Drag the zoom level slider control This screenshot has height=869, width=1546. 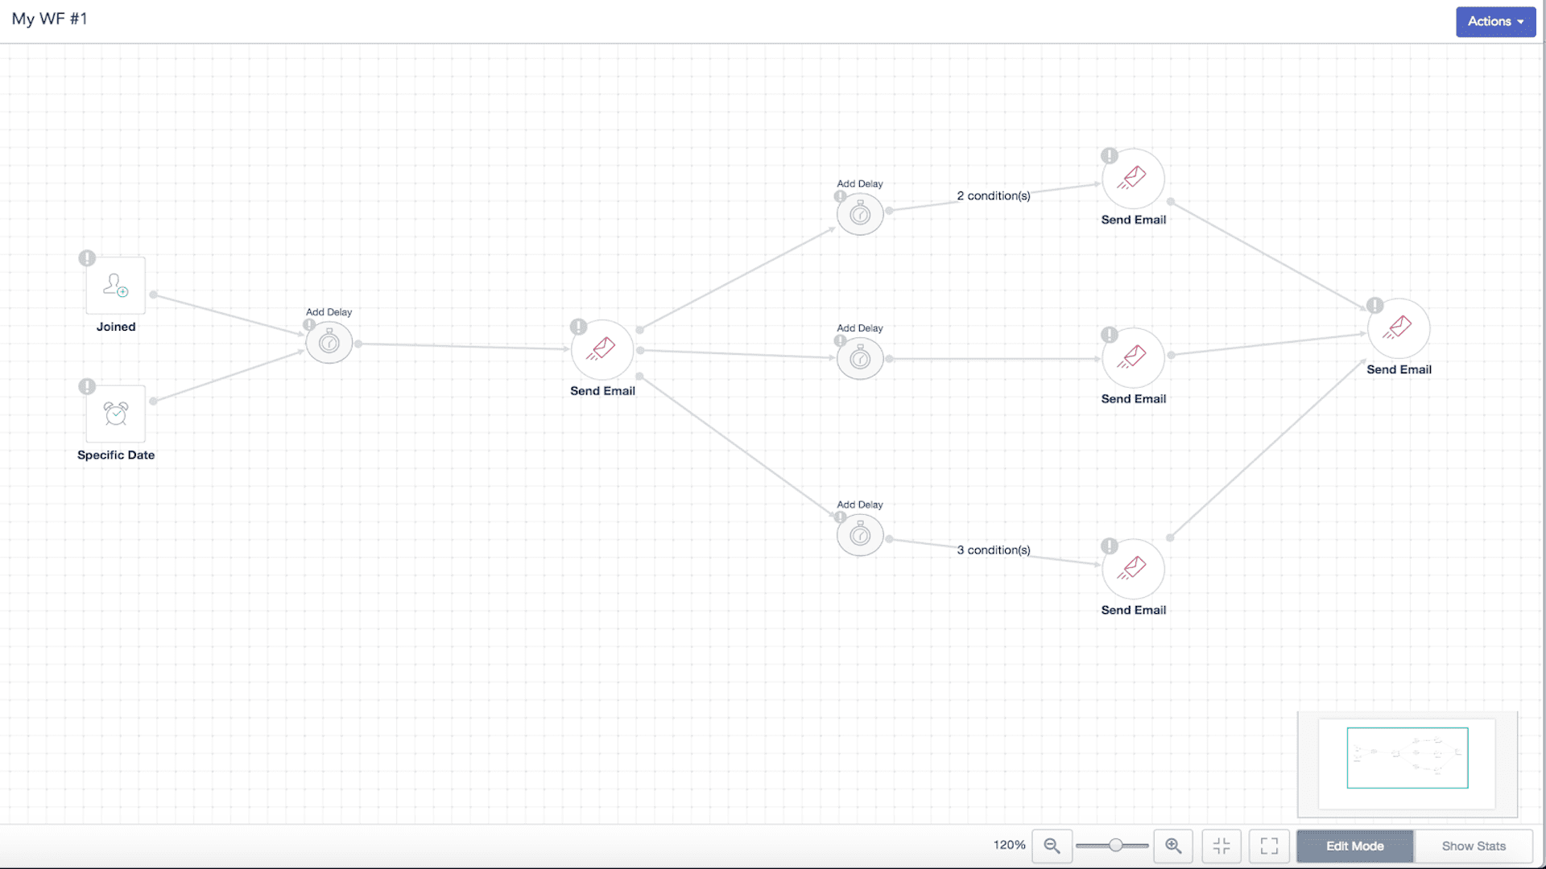(1113, 846)
